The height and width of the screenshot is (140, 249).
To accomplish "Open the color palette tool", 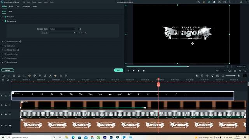I will [35, 76].
